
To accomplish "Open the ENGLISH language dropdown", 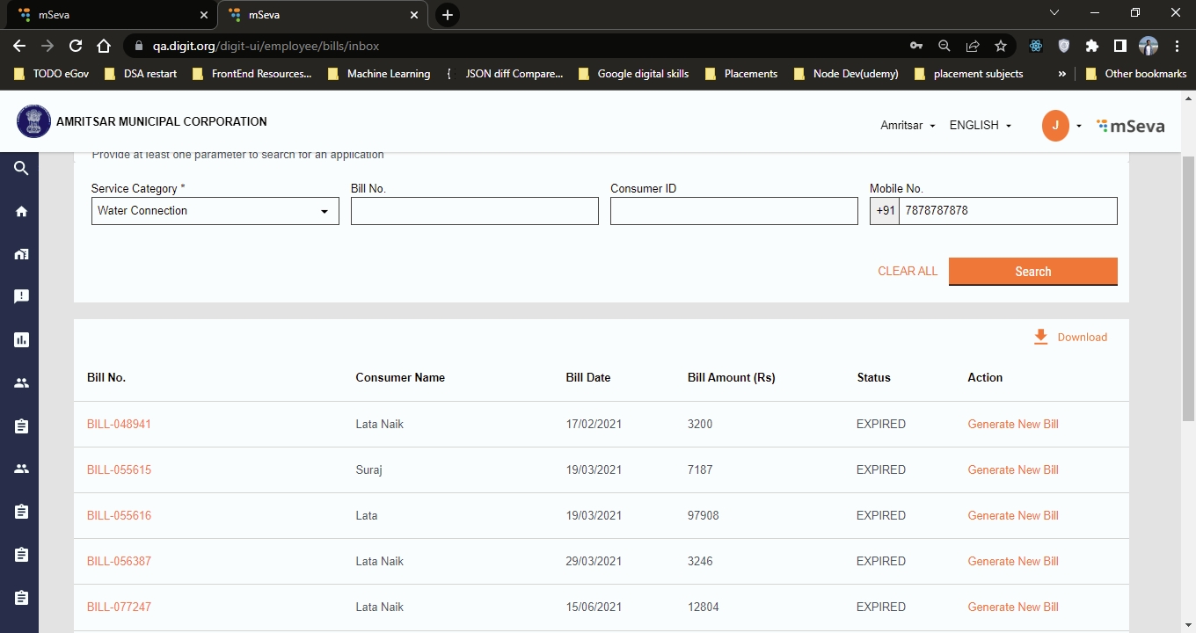I will (980, 126).
